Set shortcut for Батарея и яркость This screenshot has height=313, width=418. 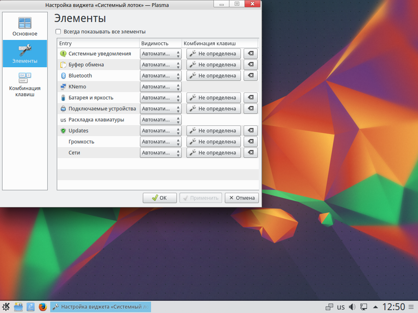click(213, 98)
